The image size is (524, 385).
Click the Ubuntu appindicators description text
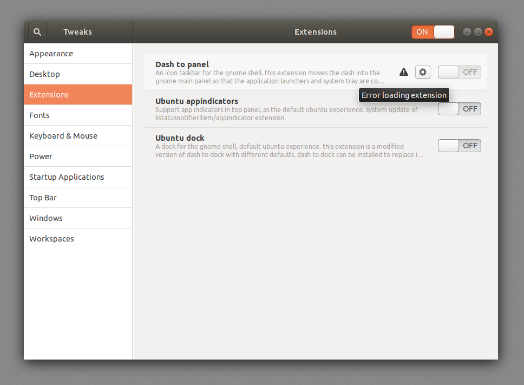tap(286, 114)
